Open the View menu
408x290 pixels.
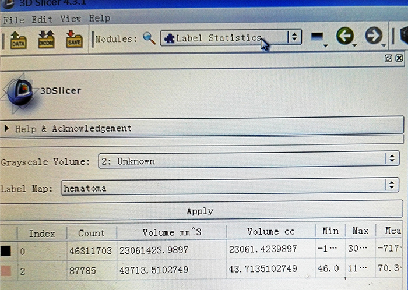tap(71, 19)
